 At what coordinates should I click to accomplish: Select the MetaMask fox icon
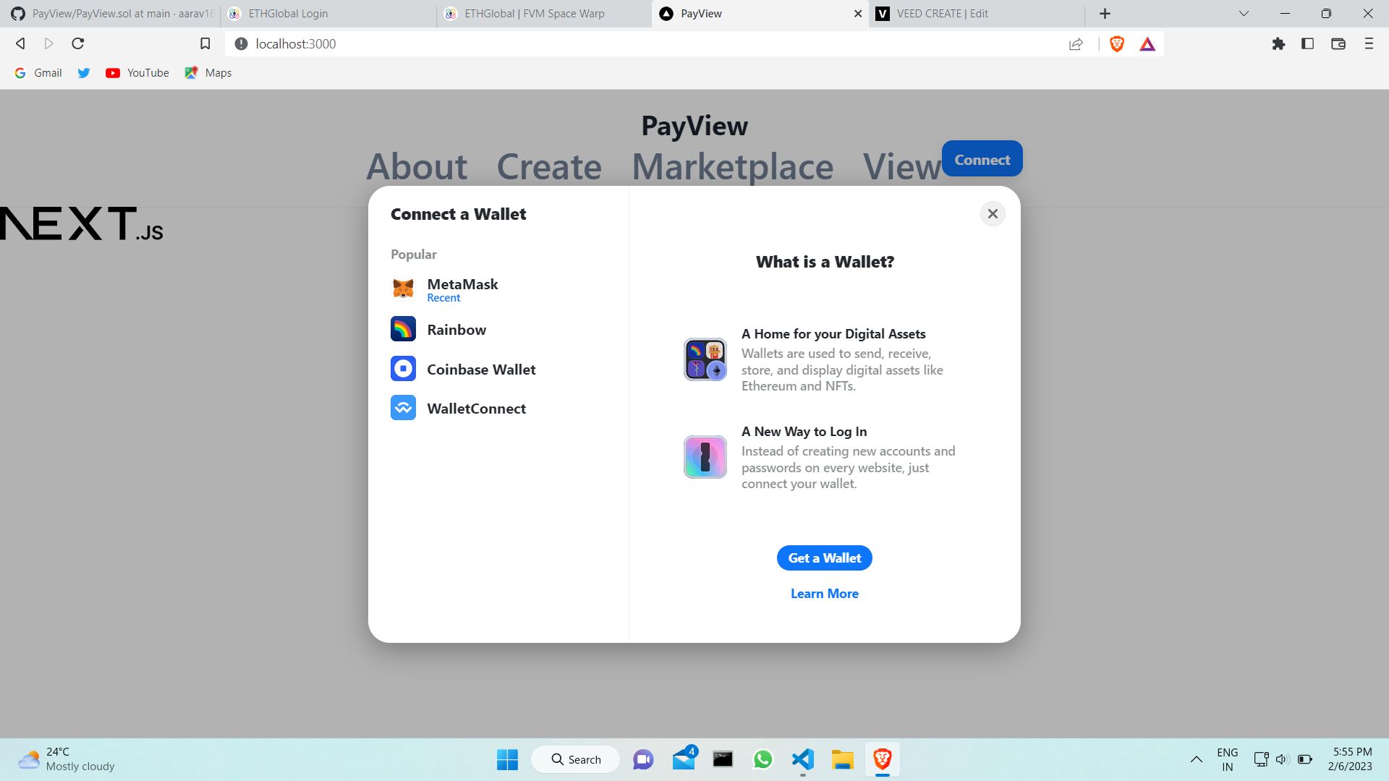point(403,289)
